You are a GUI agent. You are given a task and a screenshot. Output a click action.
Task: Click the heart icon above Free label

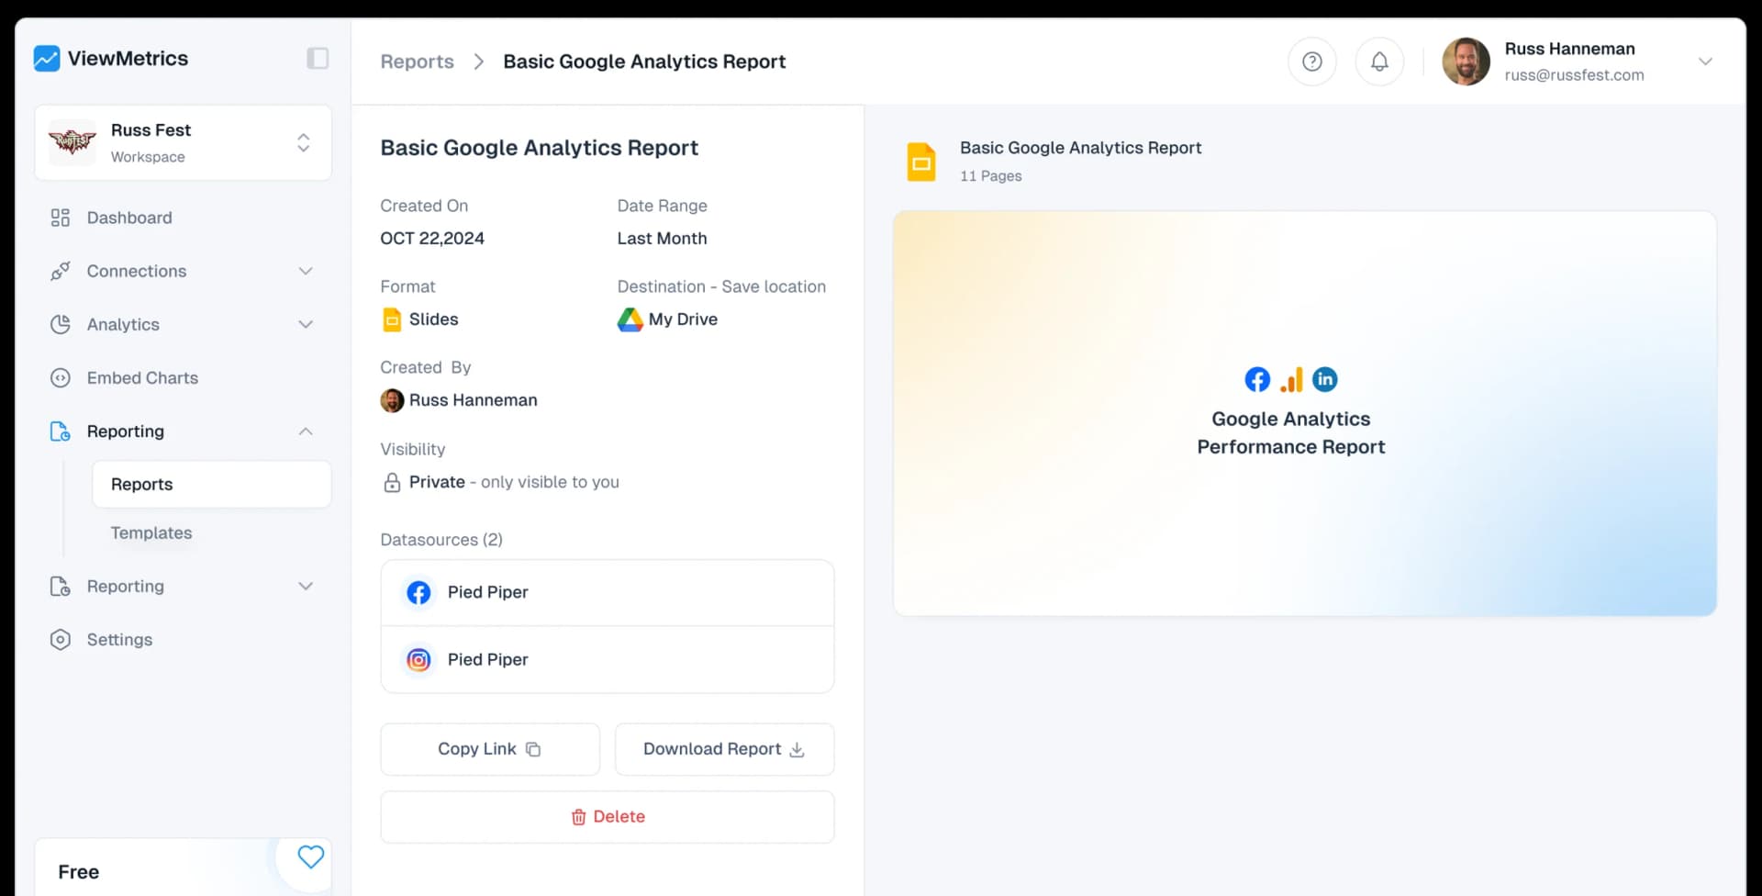[x=310, y=857]
